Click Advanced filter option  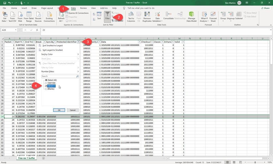click(x=117, y=21)
